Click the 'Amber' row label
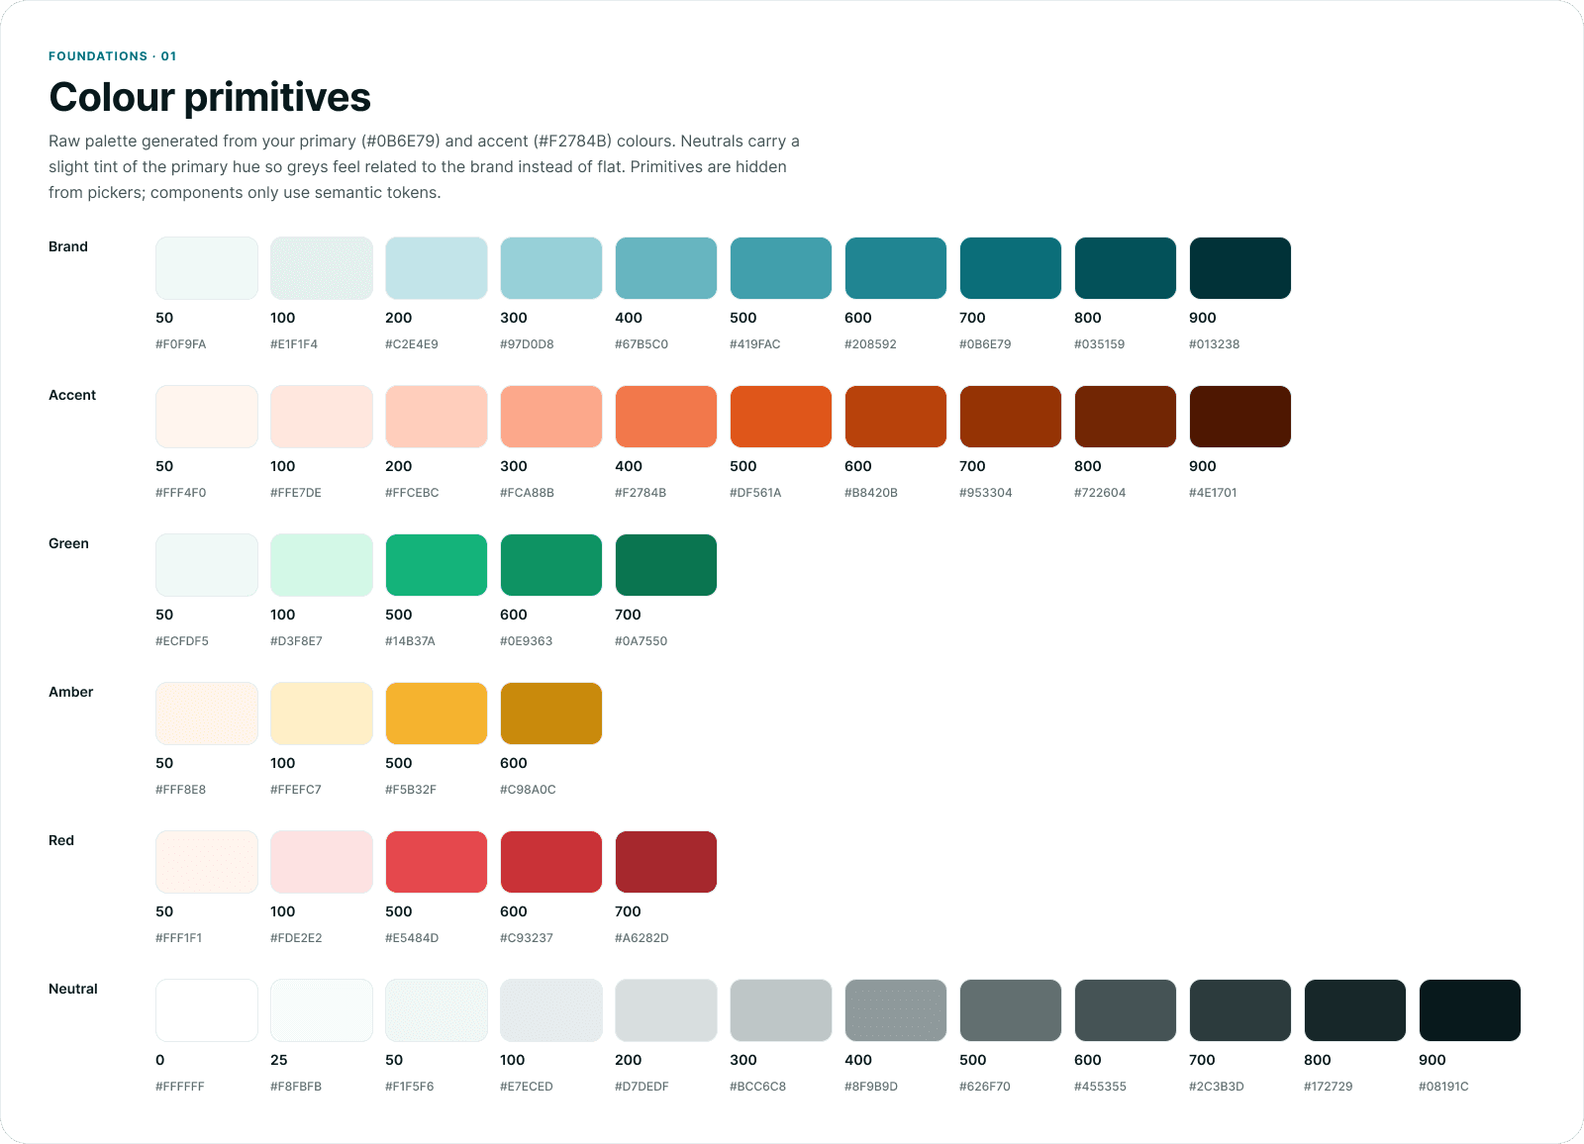This screenshot has height=1144, width=1584. point(70,692)
